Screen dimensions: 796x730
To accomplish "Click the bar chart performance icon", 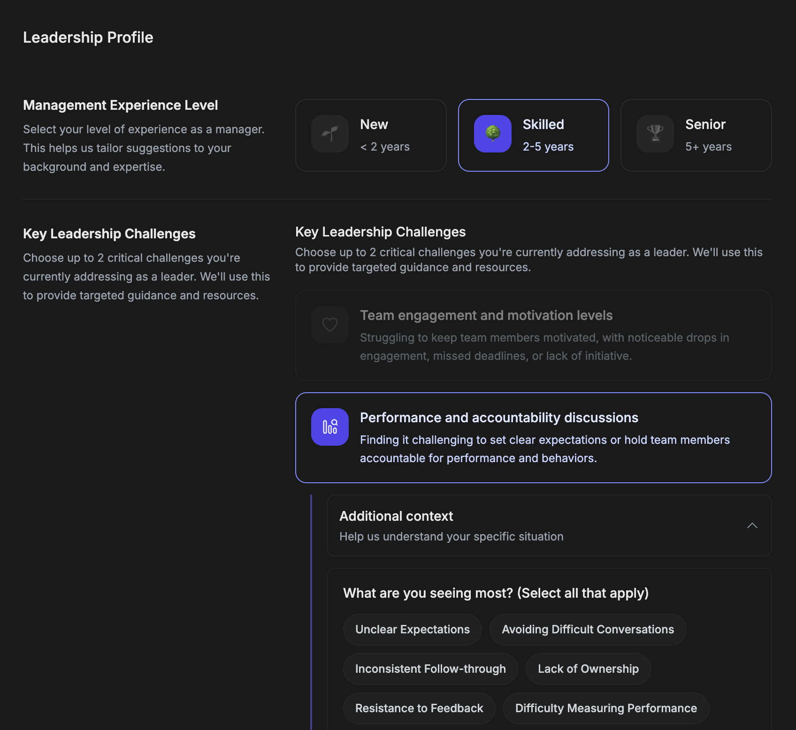I will click(330, 427).
